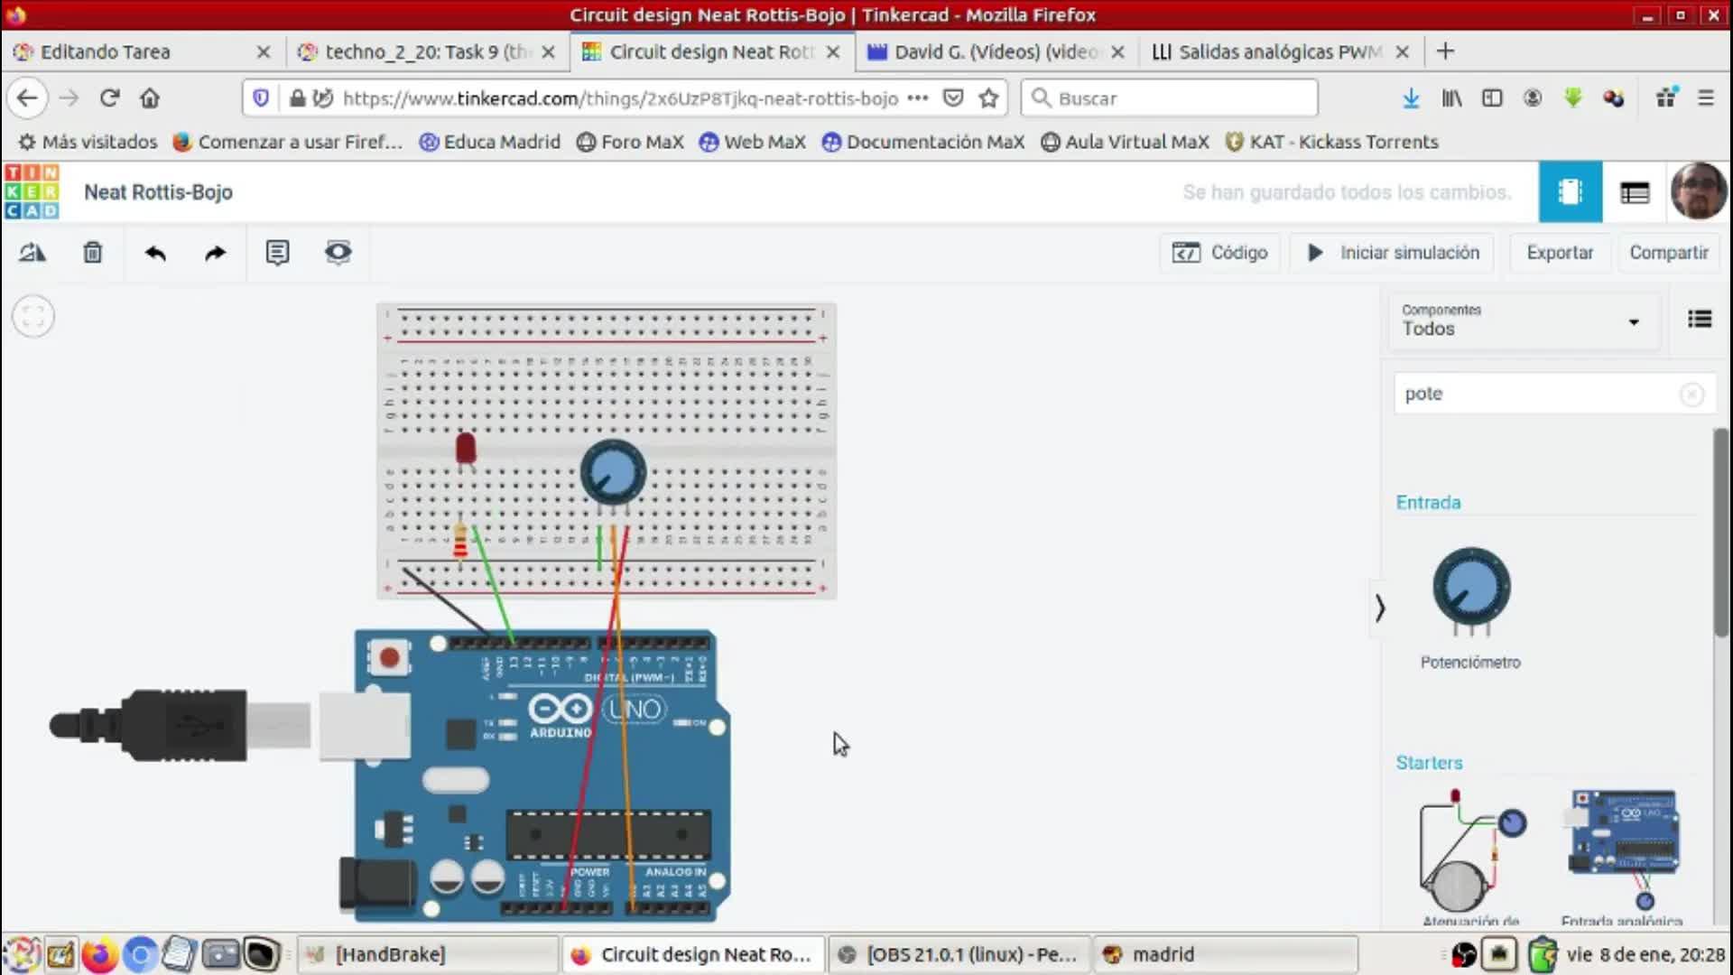Collapse the components side panel

coord(1379,608)
